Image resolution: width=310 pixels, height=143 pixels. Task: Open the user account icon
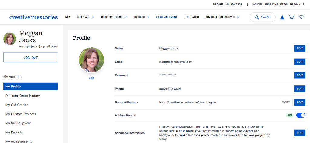(282, 17)
